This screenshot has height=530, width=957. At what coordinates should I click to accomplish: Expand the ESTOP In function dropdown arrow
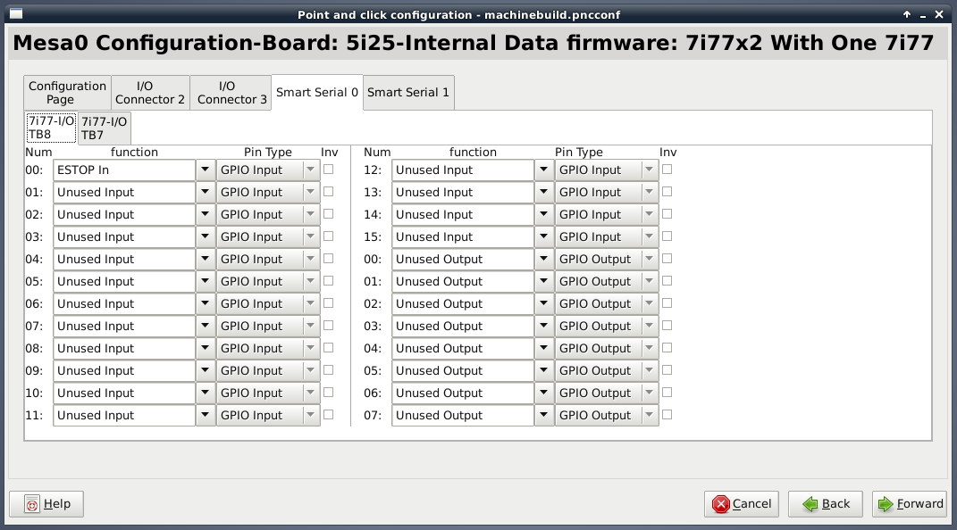pyautogui.click(x=206, y=170)
